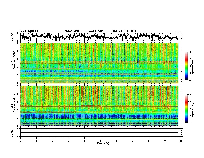This screenshot has width=204, height=158.
Task: Select the date text "Aug.24, 2019"
Action: click(72, 31)
